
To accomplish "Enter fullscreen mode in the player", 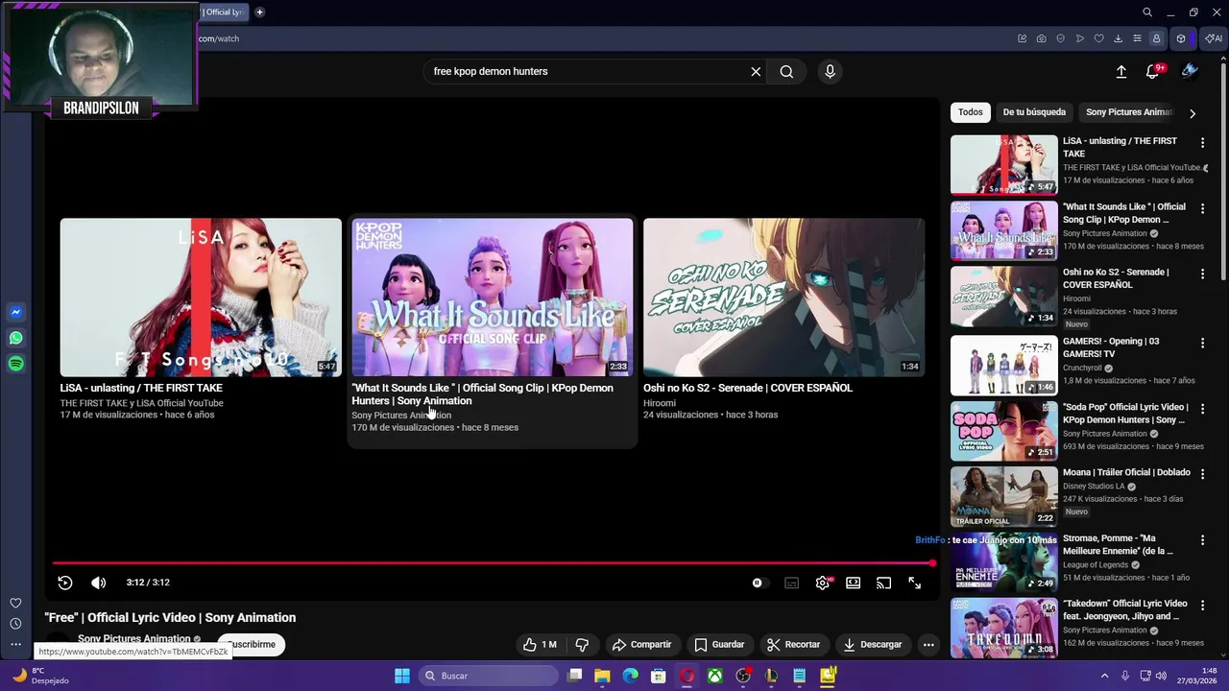I will click(915, 583).
